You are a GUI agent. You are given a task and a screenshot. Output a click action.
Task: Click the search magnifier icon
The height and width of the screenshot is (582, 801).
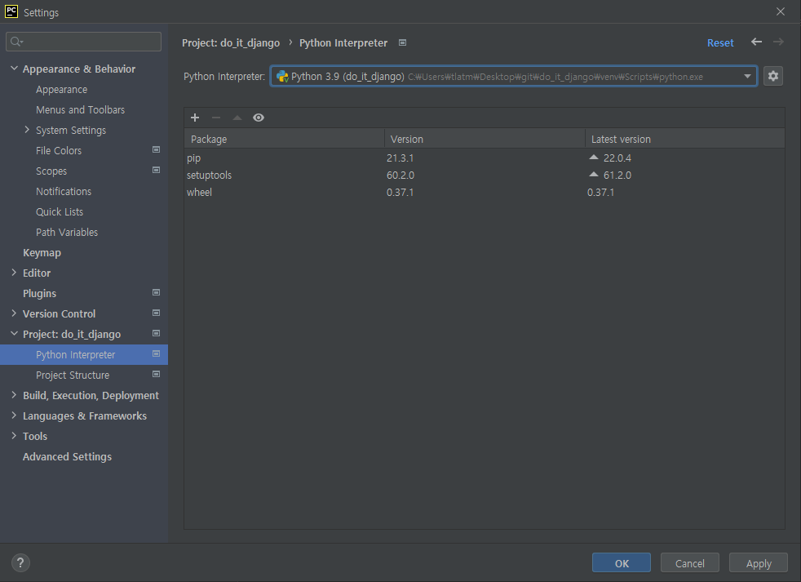click(15, 42)
